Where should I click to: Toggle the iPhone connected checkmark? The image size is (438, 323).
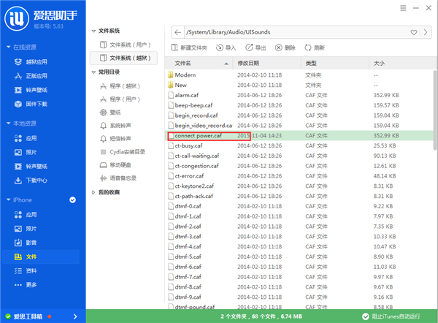[72, 200]
